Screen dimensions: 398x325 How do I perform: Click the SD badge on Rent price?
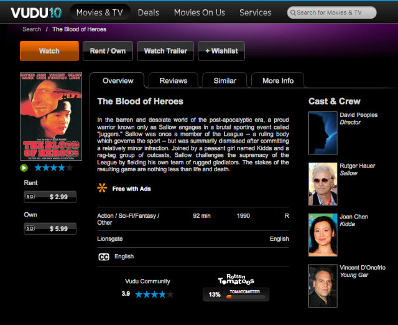30,197
